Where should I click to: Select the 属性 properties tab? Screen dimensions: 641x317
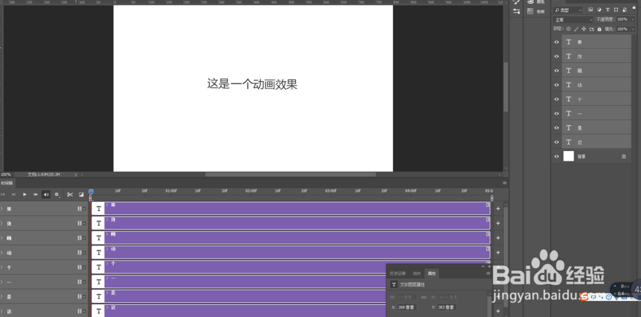click(431, 273)
